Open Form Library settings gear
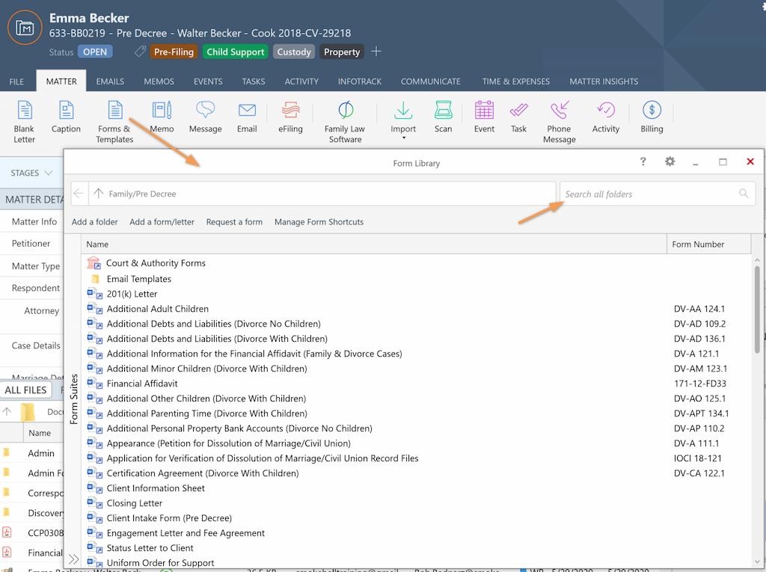The image size is (766, 572). click(670, 162)
